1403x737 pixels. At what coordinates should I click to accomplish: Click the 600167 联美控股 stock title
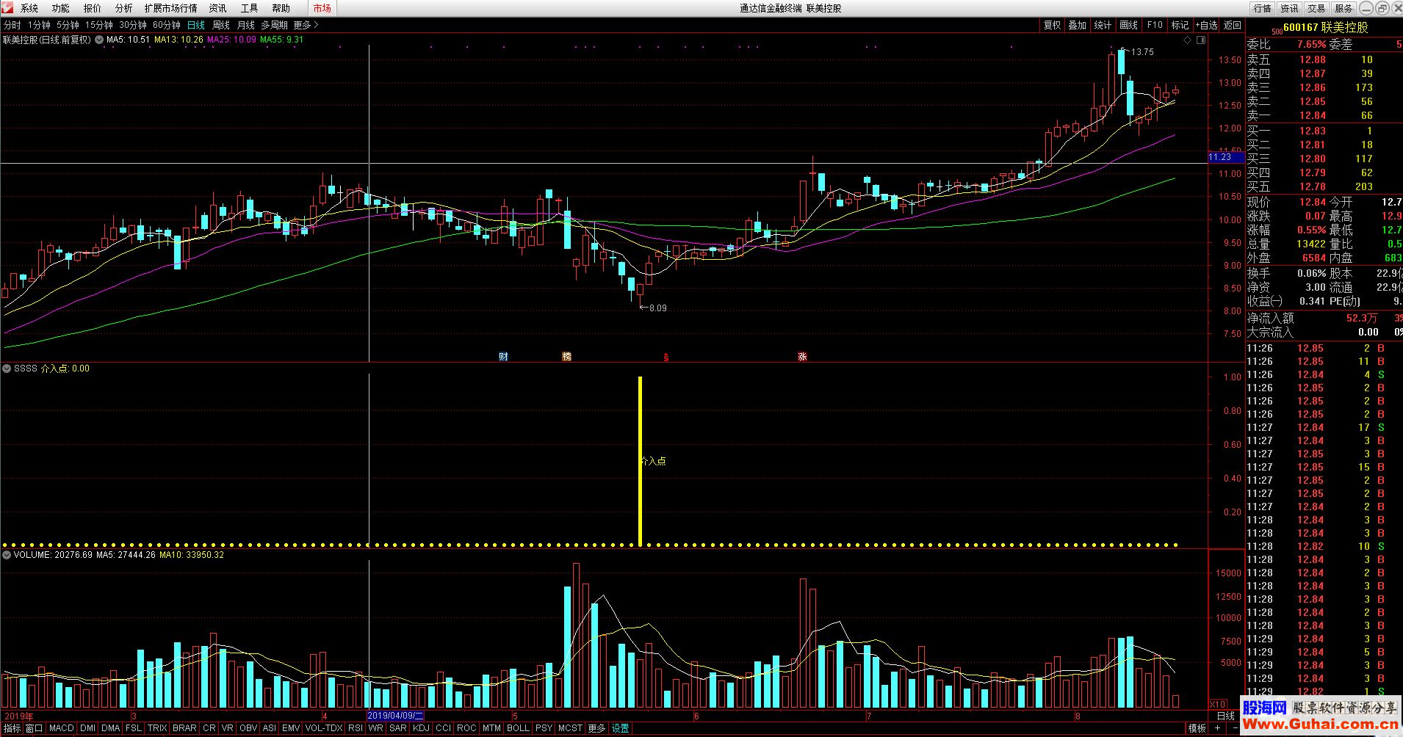1326,27
